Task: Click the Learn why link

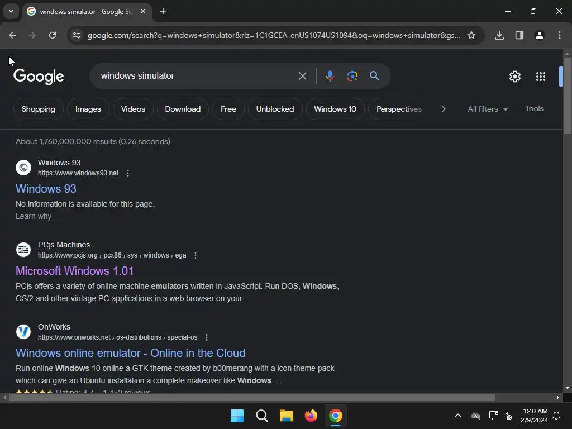Action: (34, 216)
